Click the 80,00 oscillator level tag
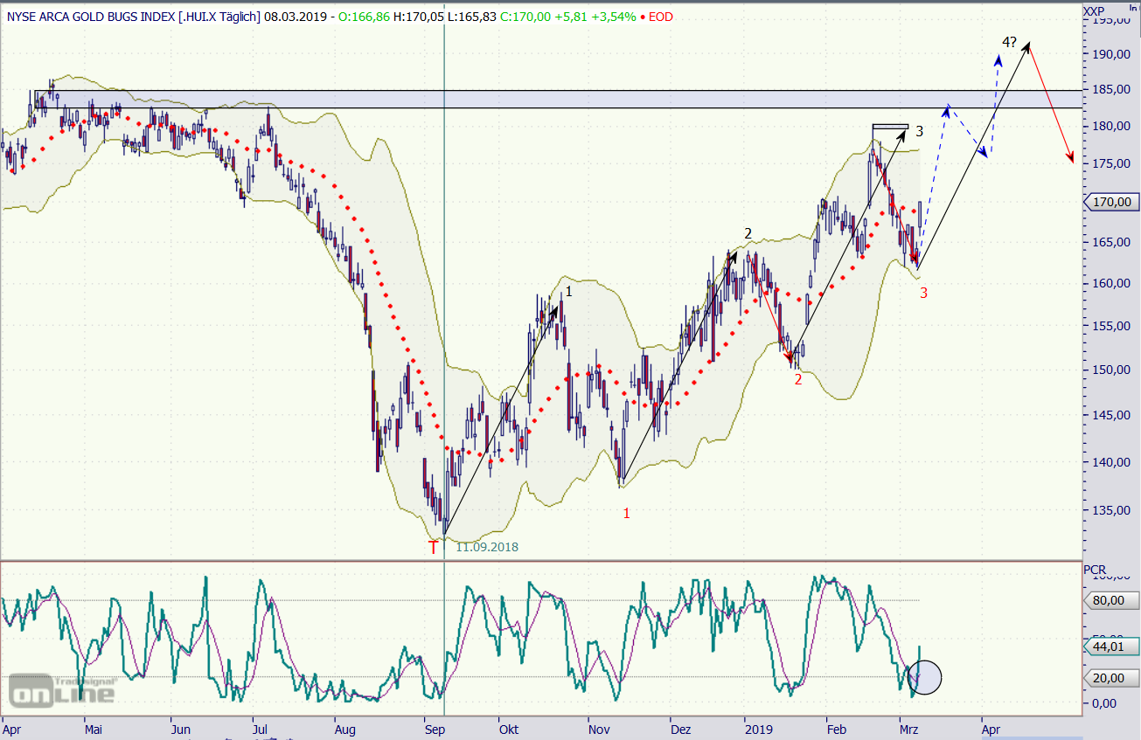 1111,600
